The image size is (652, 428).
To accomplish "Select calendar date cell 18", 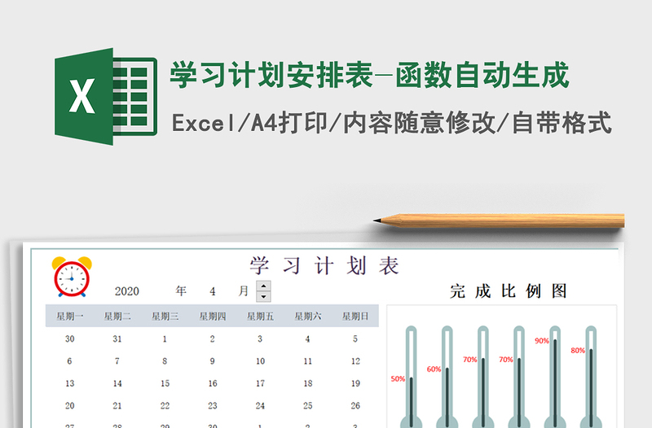I will tap(308, 383).
